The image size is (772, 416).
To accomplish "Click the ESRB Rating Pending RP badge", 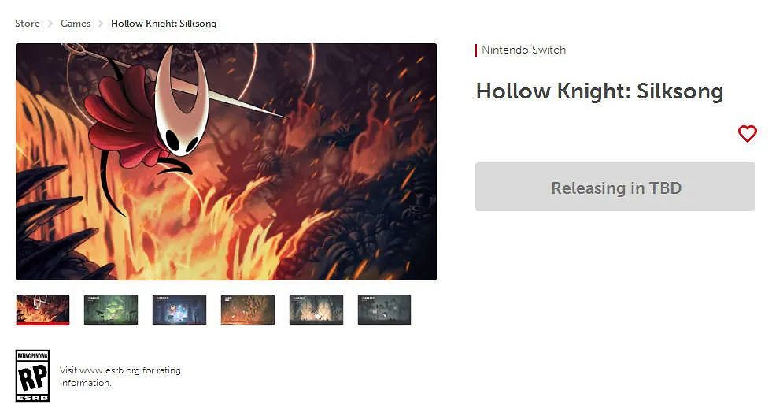I will tap(32, 376).
